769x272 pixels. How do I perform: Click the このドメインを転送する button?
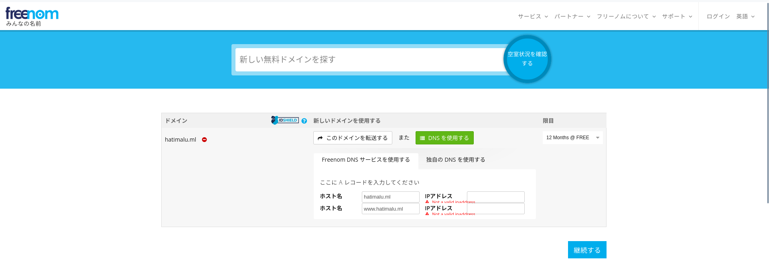353,138
